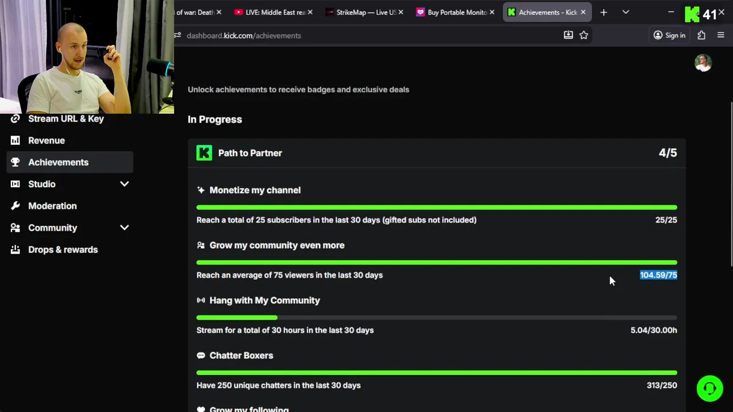This screenshot has height=412, width=733.
Task: Switch to Buy Portable Monitor tab
Action: tap(457, 12)
